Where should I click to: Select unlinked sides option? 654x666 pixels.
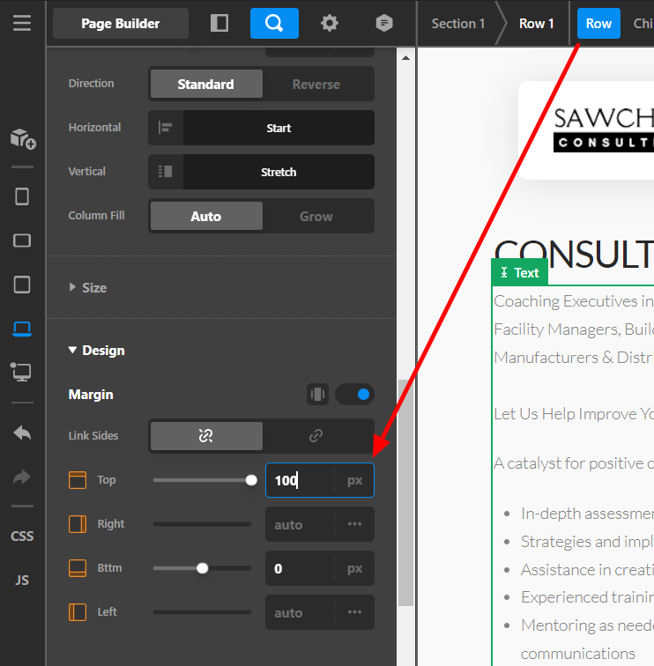206,436
